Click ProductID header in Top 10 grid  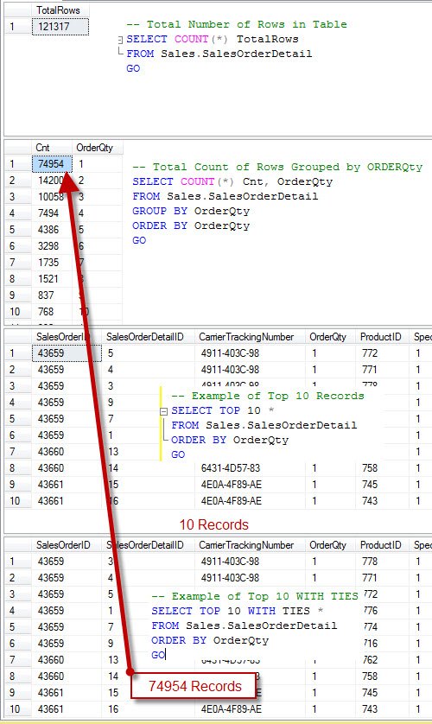pos(383,337)
